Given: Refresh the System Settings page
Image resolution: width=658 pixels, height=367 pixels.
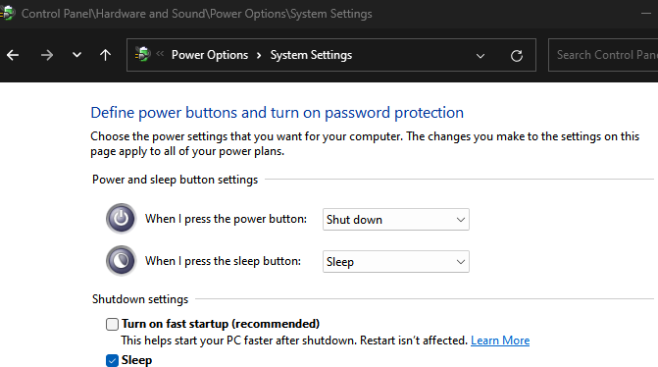Looking at the screenshot, I should (x=517, y=55).
